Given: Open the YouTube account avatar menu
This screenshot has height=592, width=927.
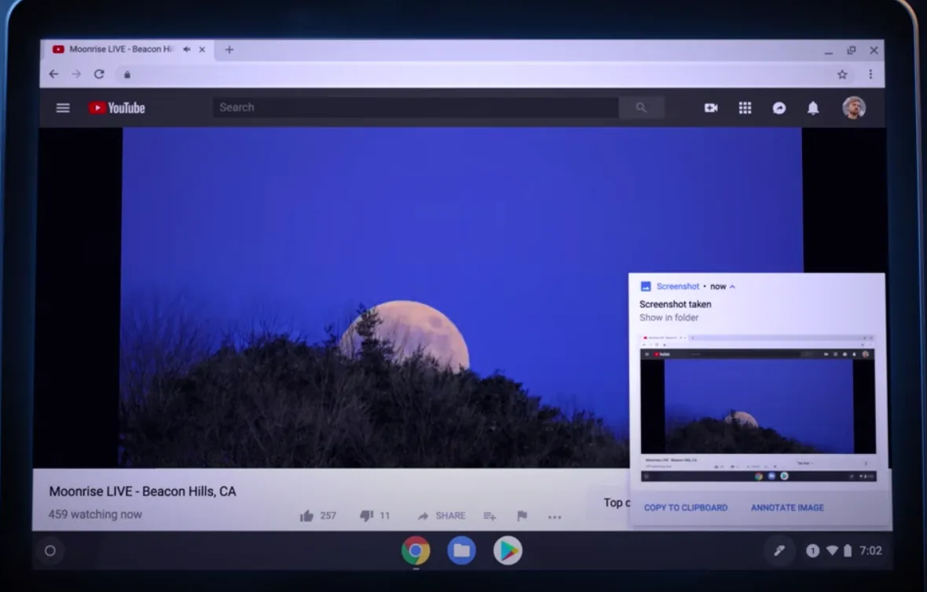Looking at the screenshot, I should click(x=853, y=108).
